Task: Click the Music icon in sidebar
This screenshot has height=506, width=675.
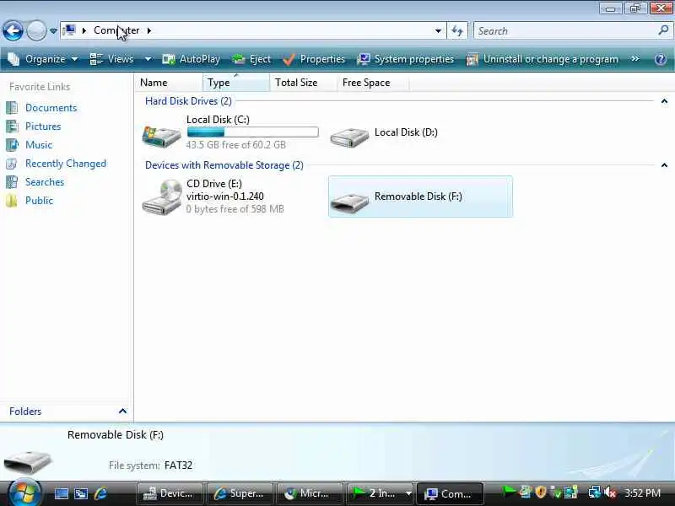Action: click(12, 144)
